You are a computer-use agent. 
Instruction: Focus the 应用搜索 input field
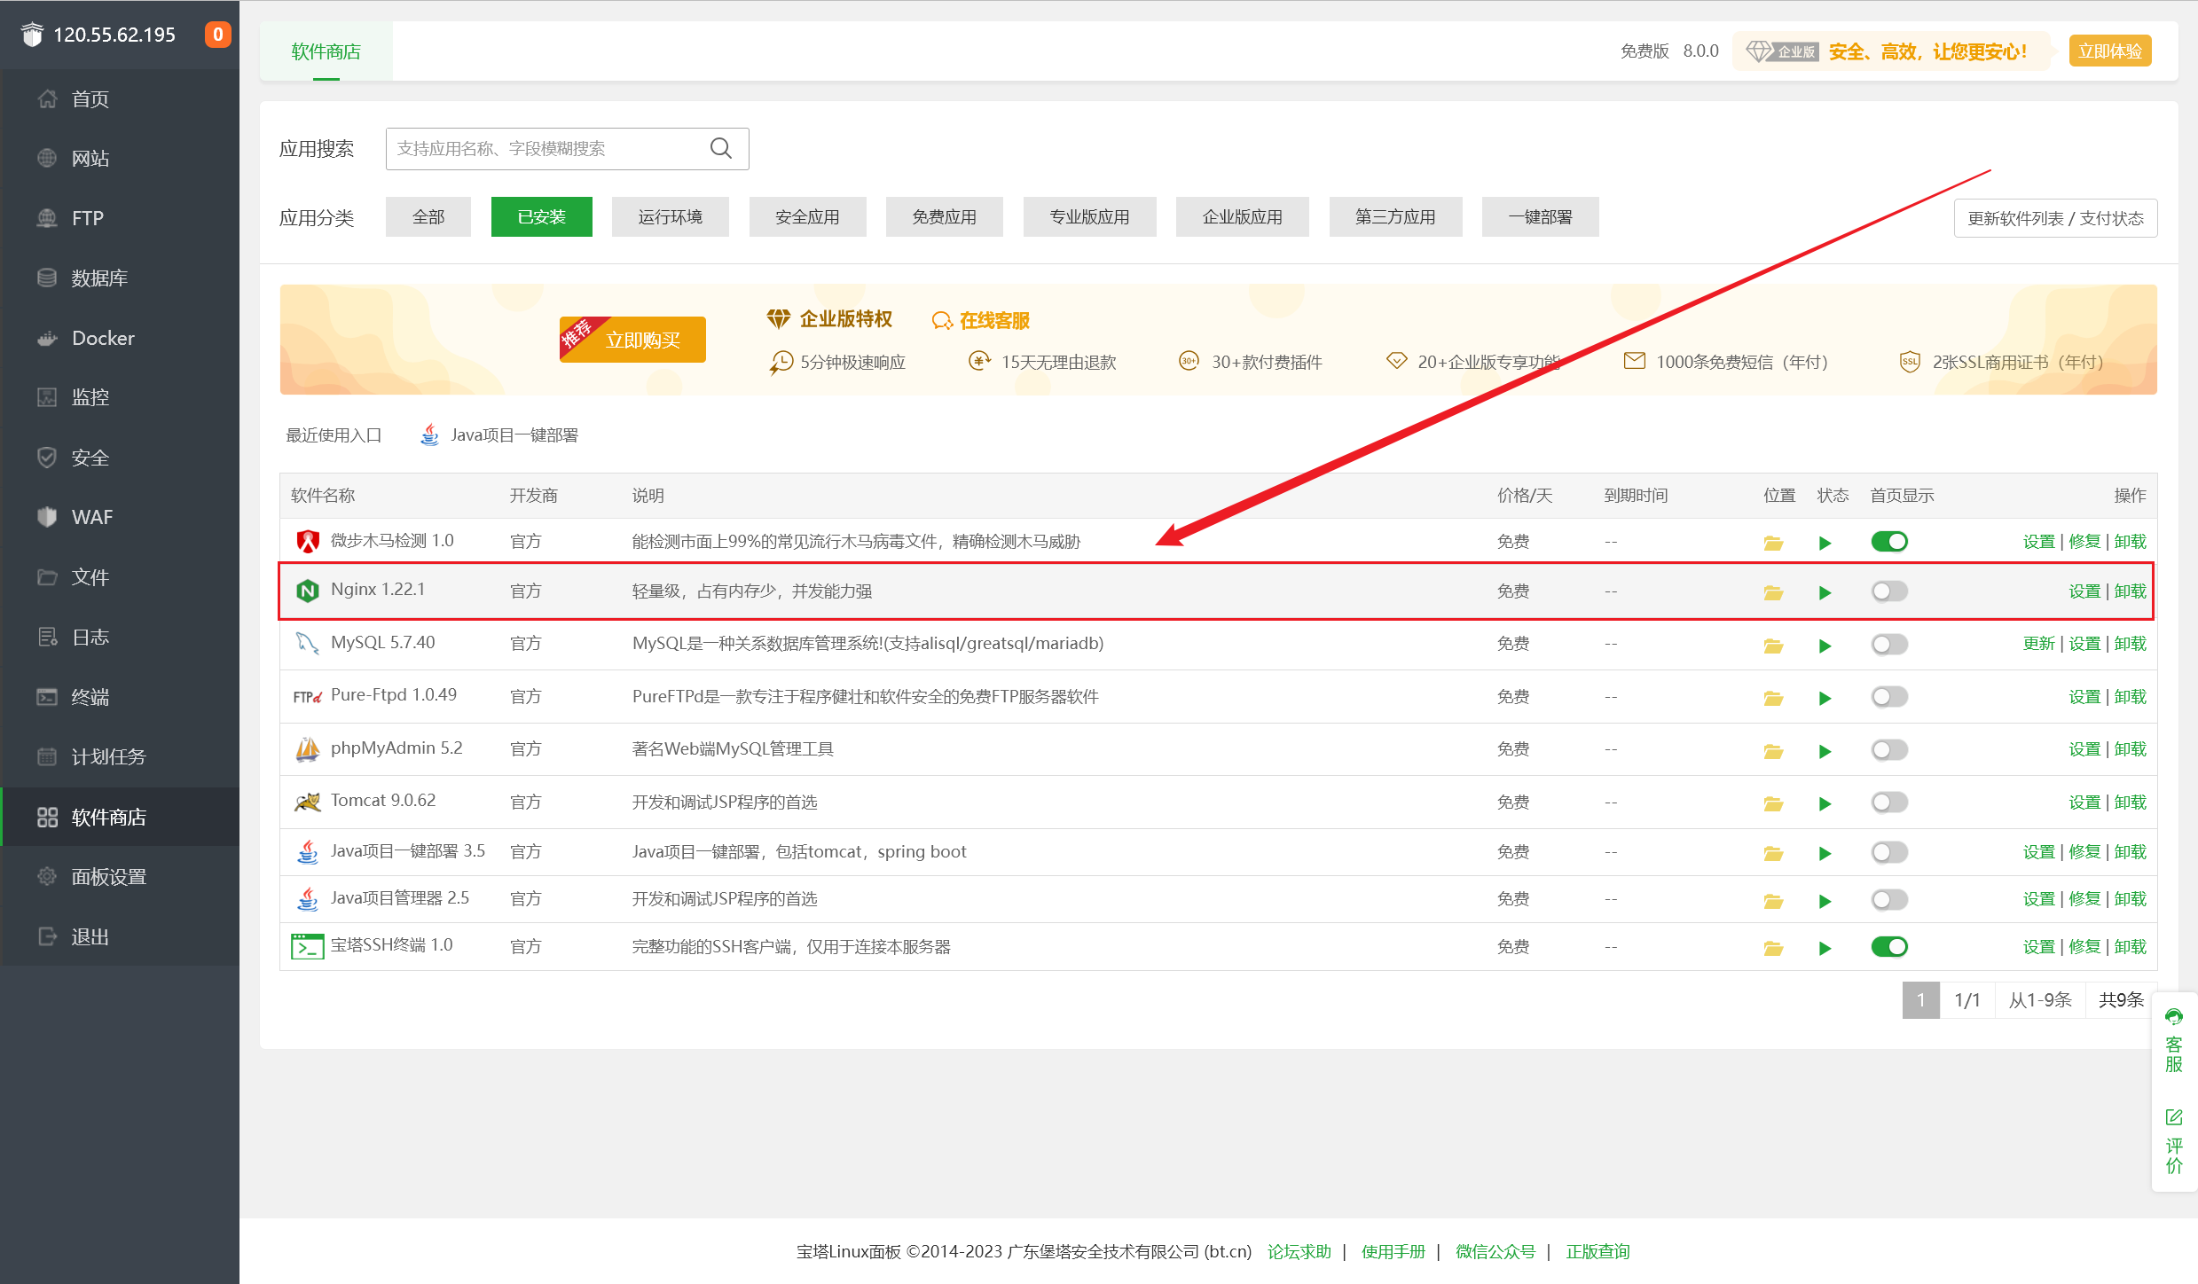[568, 148]
